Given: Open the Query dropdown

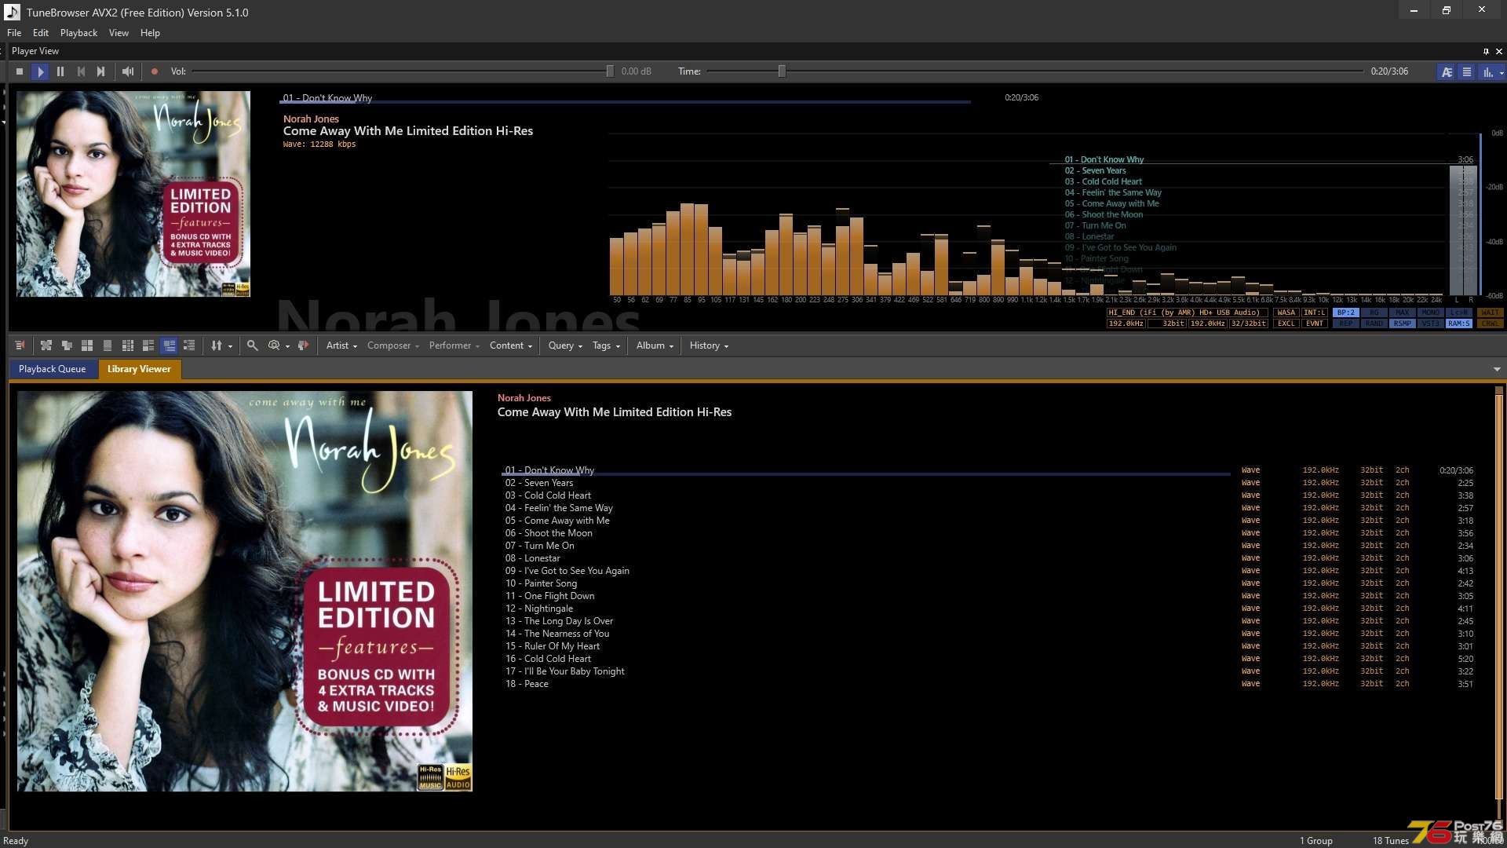Looking at the screenshot, I should point(565,345).
